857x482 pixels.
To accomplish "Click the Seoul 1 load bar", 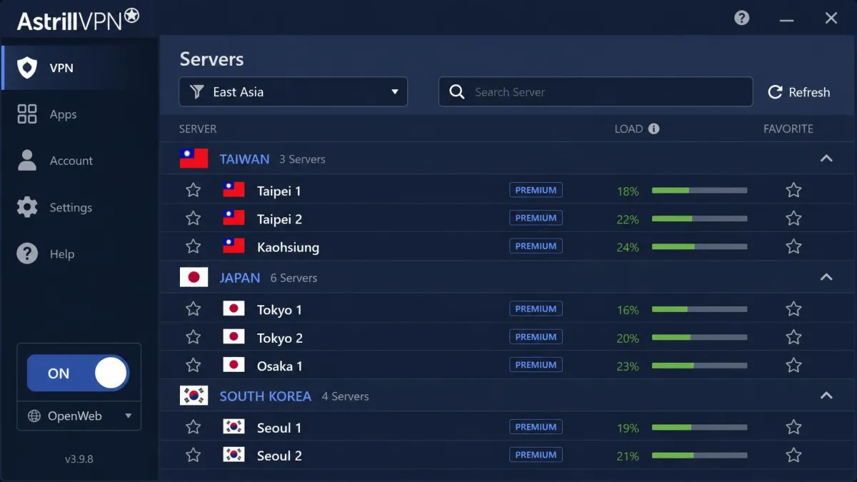I will 699,428.
